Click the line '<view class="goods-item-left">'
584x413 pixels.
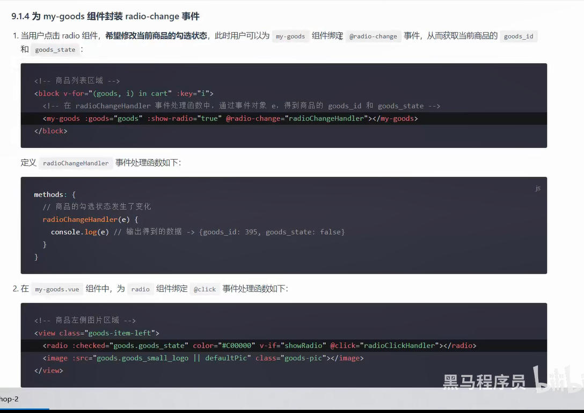(x=97, y=333)
